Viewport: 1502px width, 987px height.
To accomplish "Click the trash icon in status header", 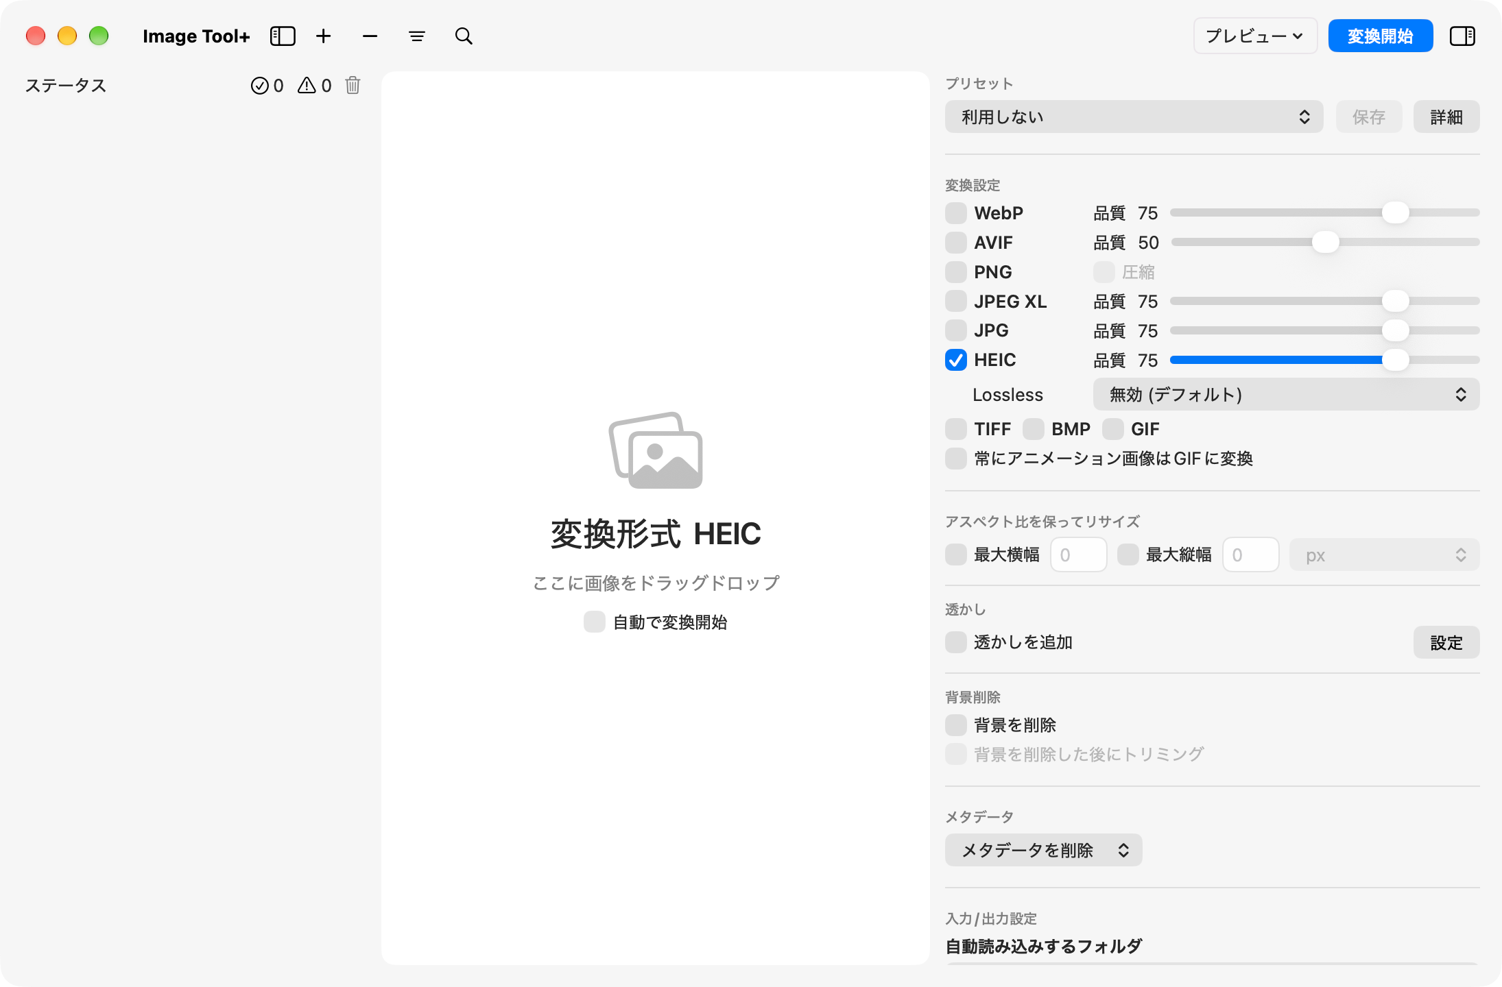I will [x=353, y=85].
